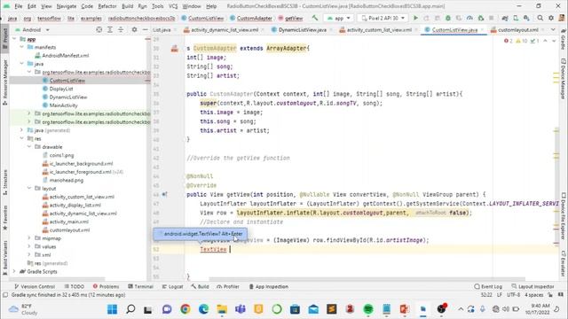Click Expand All in Project panel
This screenshot has height=319, width=568.
110,29
